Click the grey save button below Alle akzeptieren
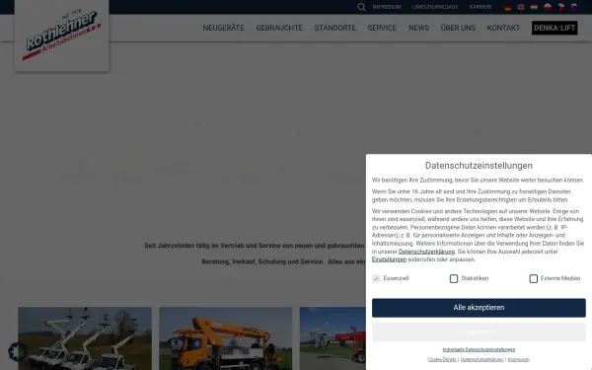Screen dimensions: 592x370 pyautogui.click(x=479, y=333)
